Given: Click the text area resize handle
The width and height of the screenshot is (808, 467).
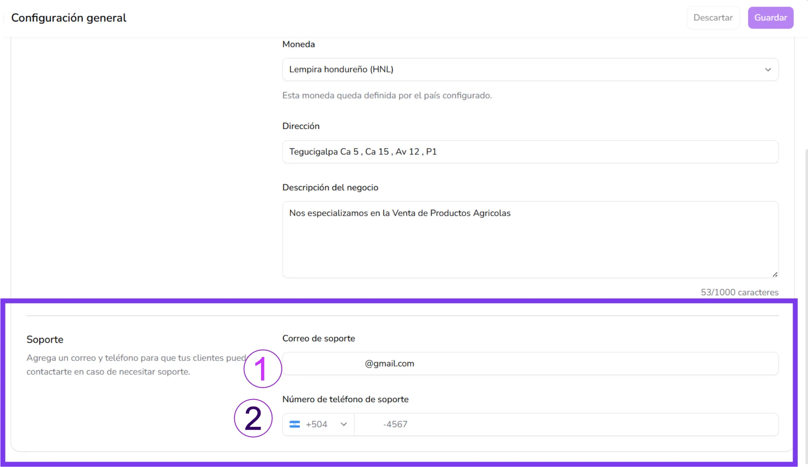Looking at the screenshot, I should (775, 274).
